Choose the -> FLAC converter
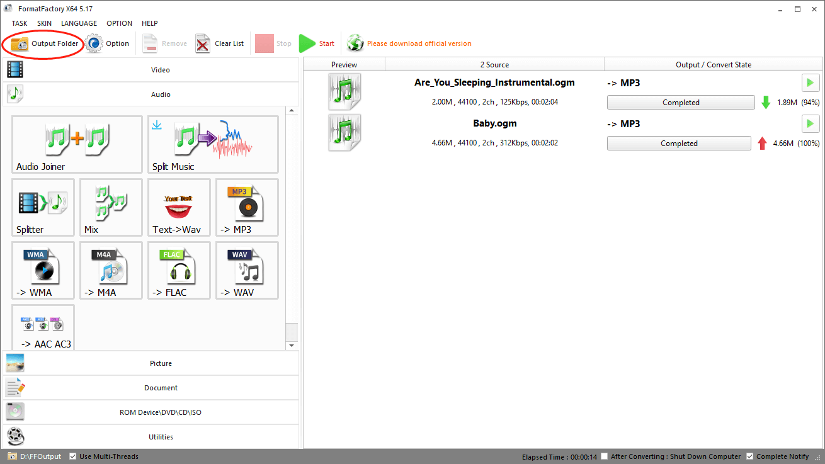 [x=179, y=270]
